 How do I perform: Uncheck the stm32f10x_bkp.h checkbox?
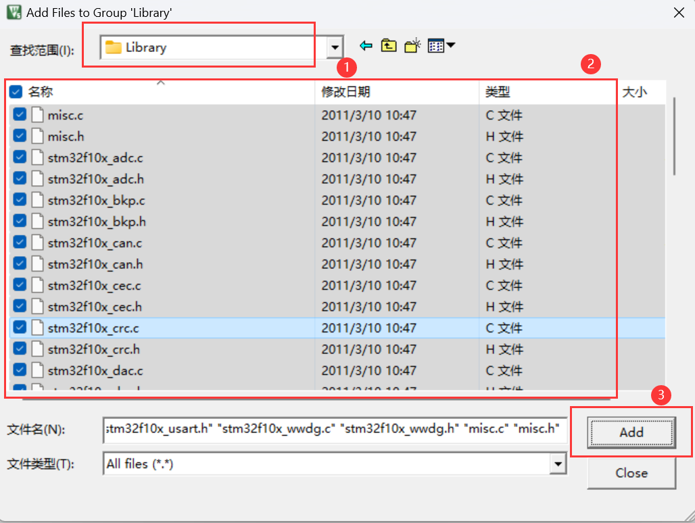coord(20,220)
